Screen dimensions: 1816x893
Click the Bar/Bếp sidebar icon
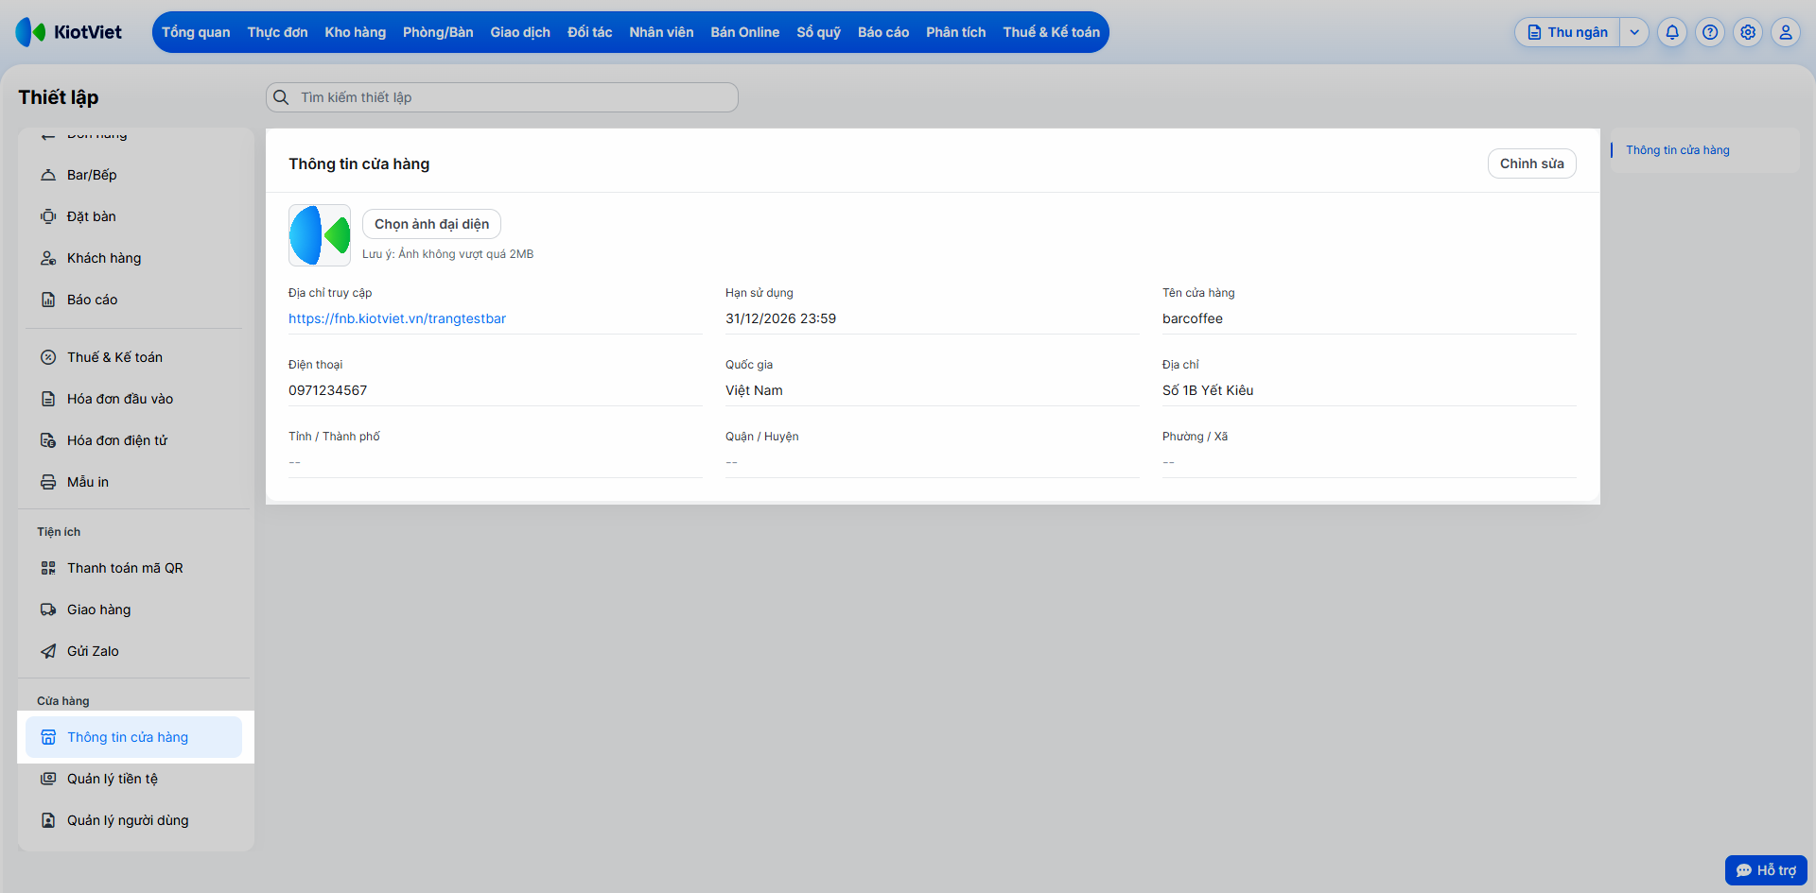tap(48, 175)
